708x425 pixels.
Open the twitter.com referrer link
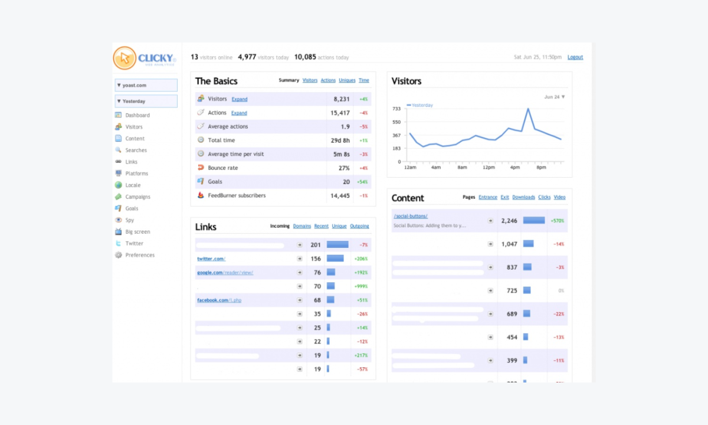211,258
